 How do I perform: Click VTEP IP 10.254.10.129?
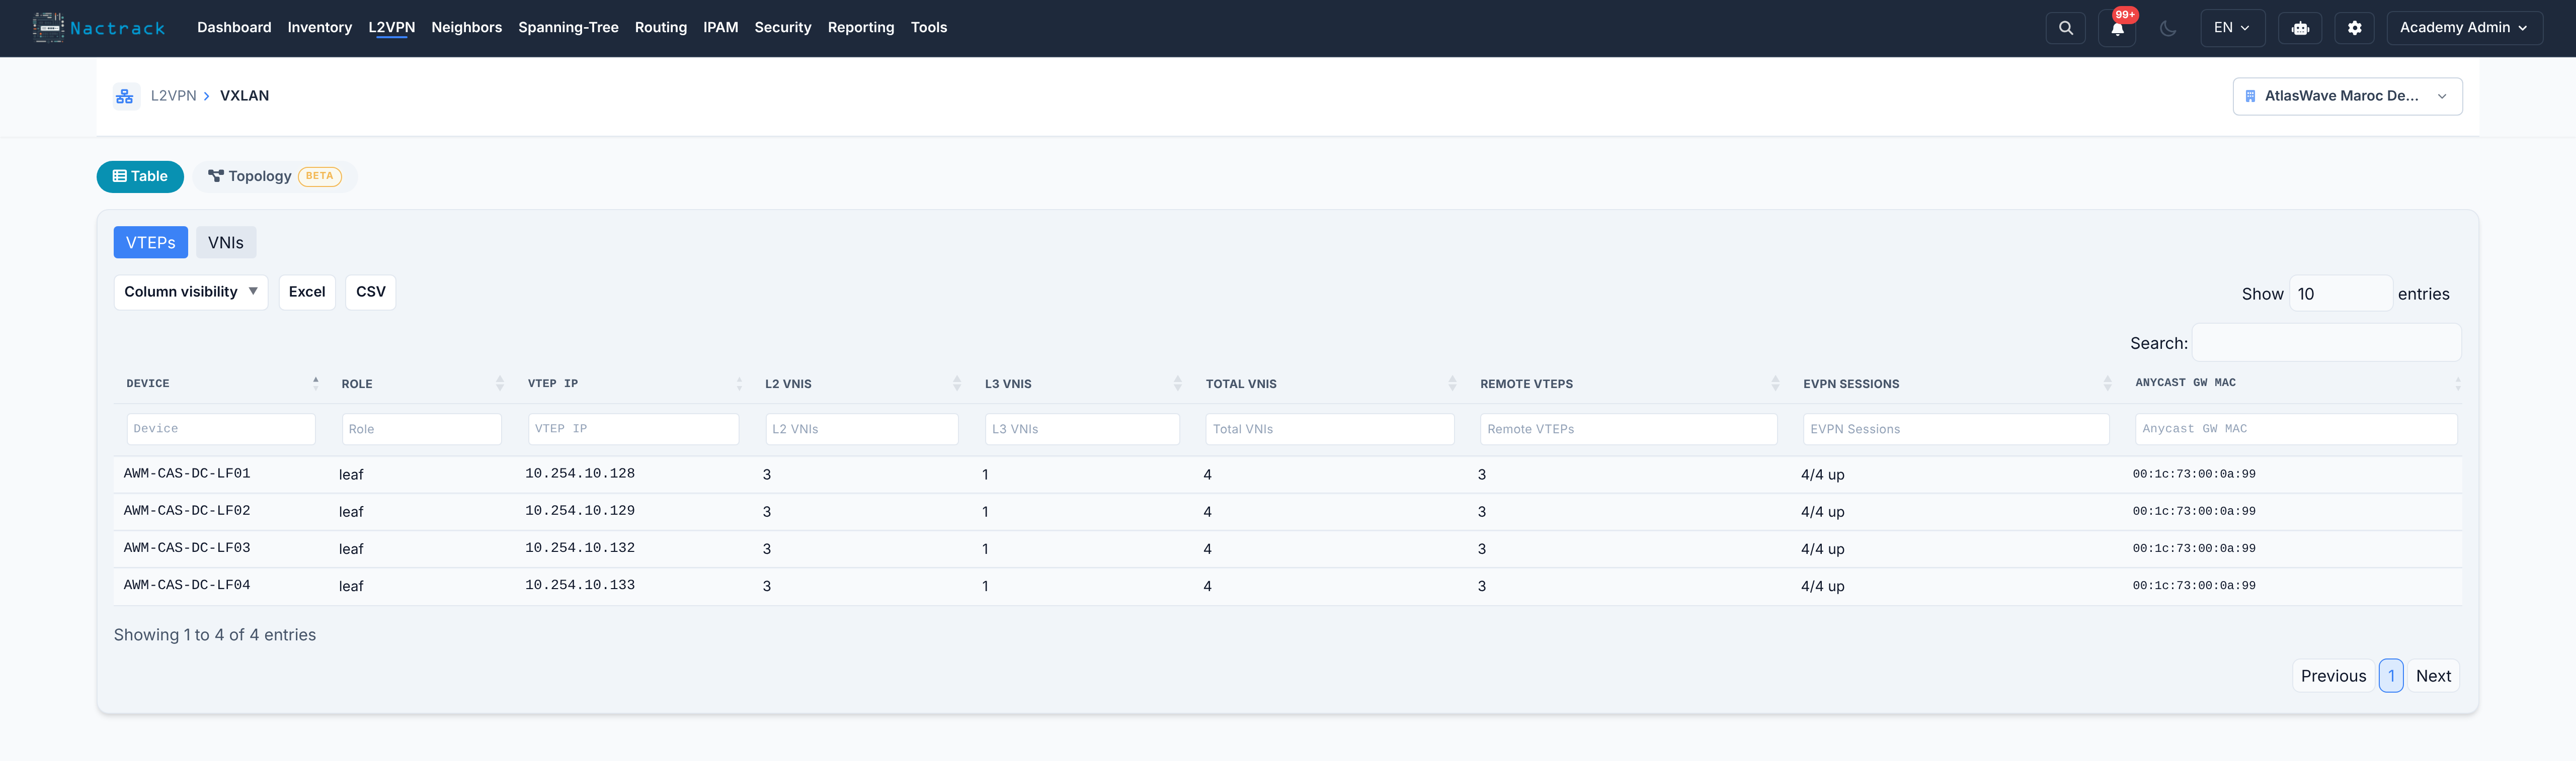coord(580,510)
